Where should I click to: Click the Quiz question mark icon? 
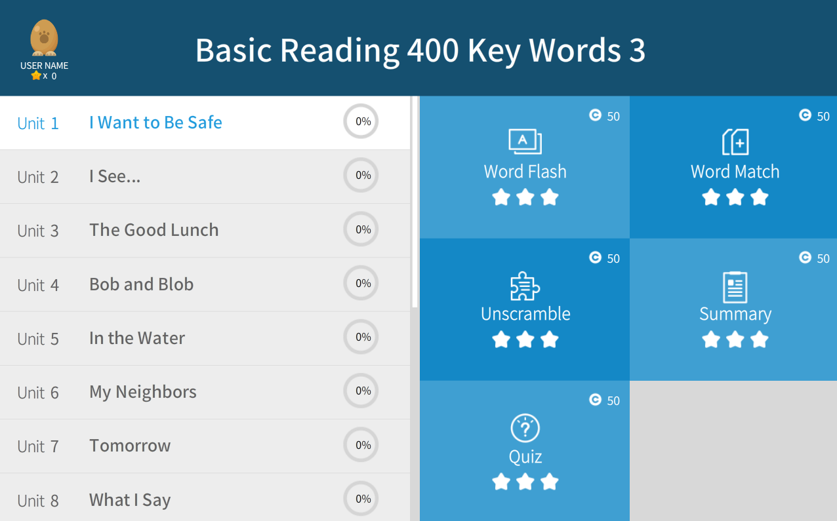pyautogui.click(x=525, y=428)
